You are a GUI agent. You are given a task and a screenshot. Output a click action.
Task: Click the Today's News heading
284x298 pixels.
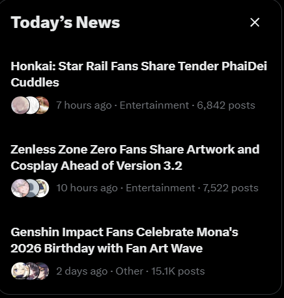tap(65, 23)
